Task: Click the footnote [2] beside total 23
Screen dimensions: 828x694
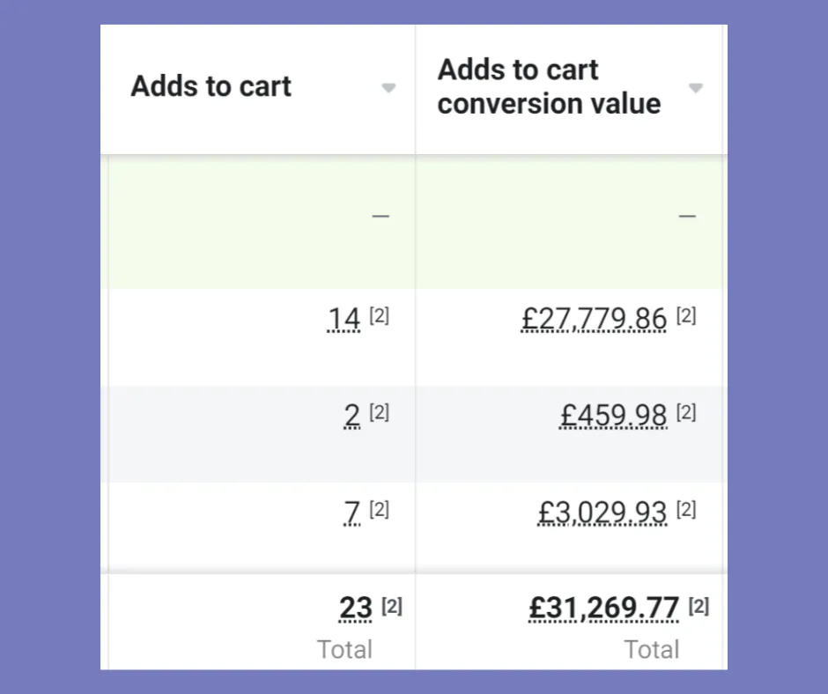Action: click(392, 607)
